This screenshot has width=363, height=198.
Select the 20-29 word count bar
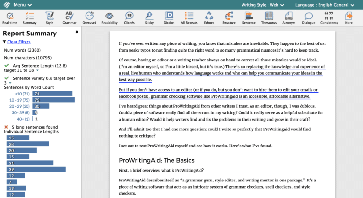pyautogui.click(x=41, y=106)
